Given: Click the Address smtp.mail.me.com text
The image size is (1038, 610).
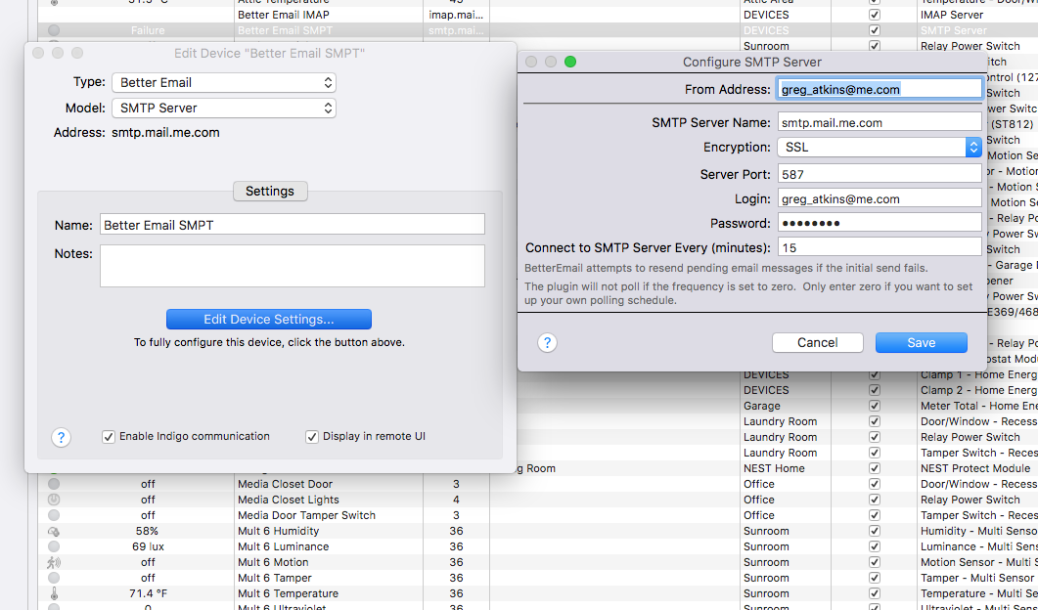Looking at the screenshot, I should pyautogui.click(x=165, y=133).
